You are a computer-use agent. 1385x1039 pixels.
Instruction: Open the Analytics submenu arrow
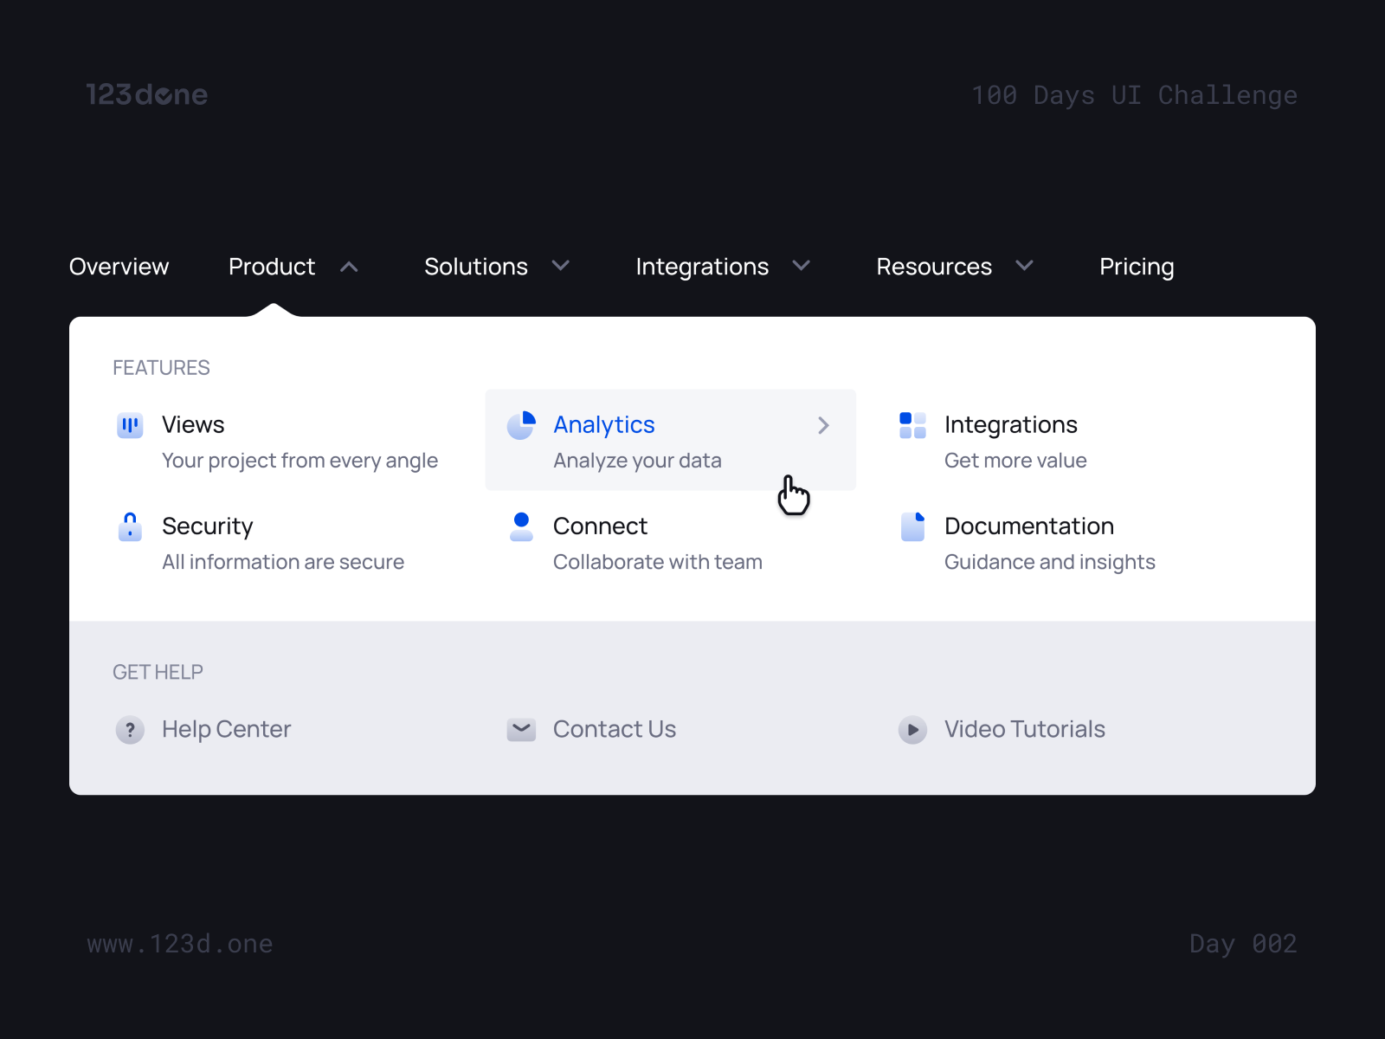click(x=823, y=425)
